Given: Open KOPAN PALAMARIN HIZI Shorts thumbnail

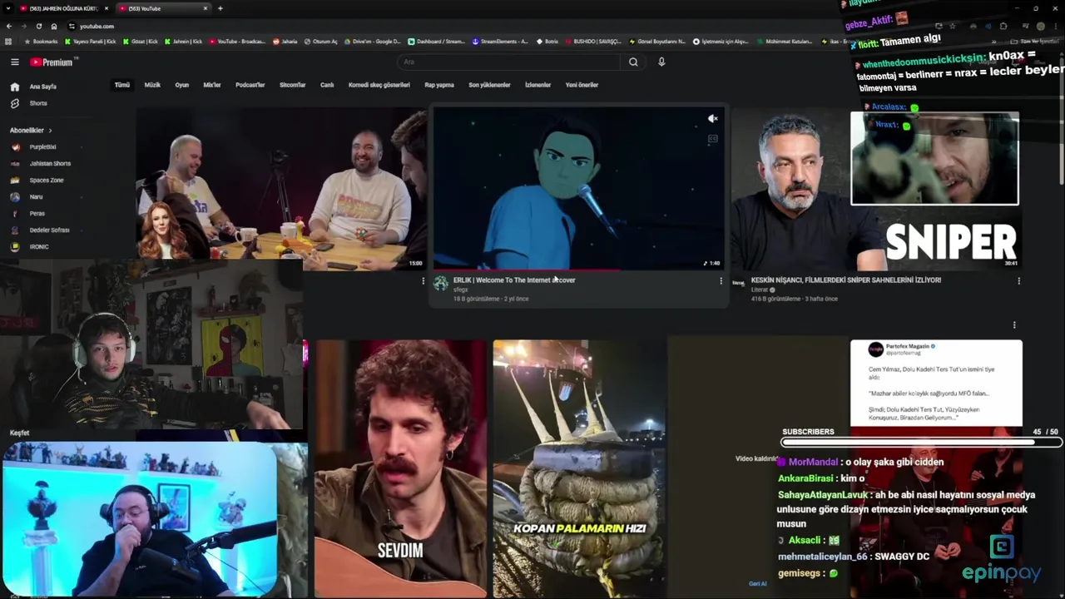Looking at the screenshot, I should tap(579, 468).
